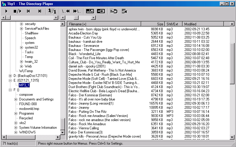Viewport: 236px width, 147px height.
Task: Click the 1by1 logo toolbar icon
Action: click(52, 11)
